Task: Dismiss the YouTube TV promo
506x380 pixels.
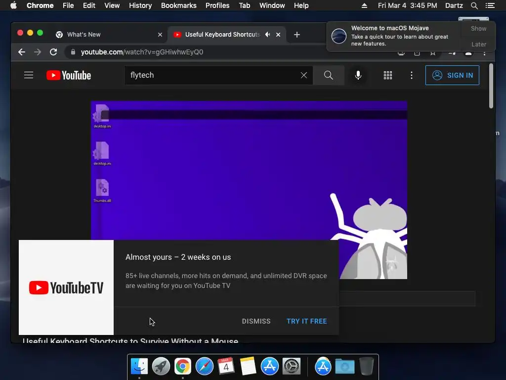Action: [256, 321]
